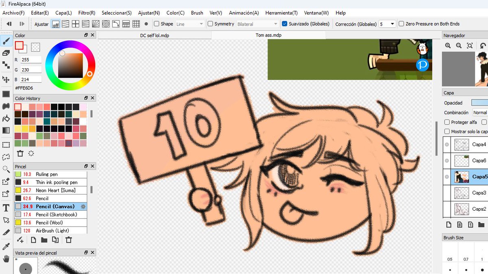Select the Lasso selection tool

tap(6, 157)
